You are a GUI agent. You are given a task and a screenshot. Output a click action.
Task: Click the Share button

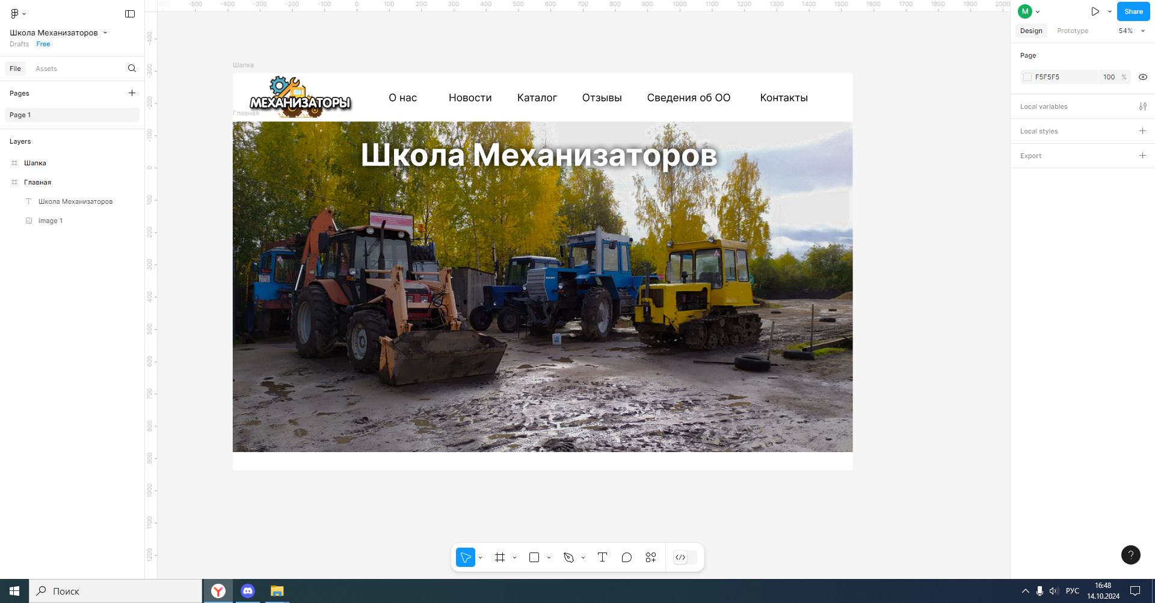coord(1133,11)
